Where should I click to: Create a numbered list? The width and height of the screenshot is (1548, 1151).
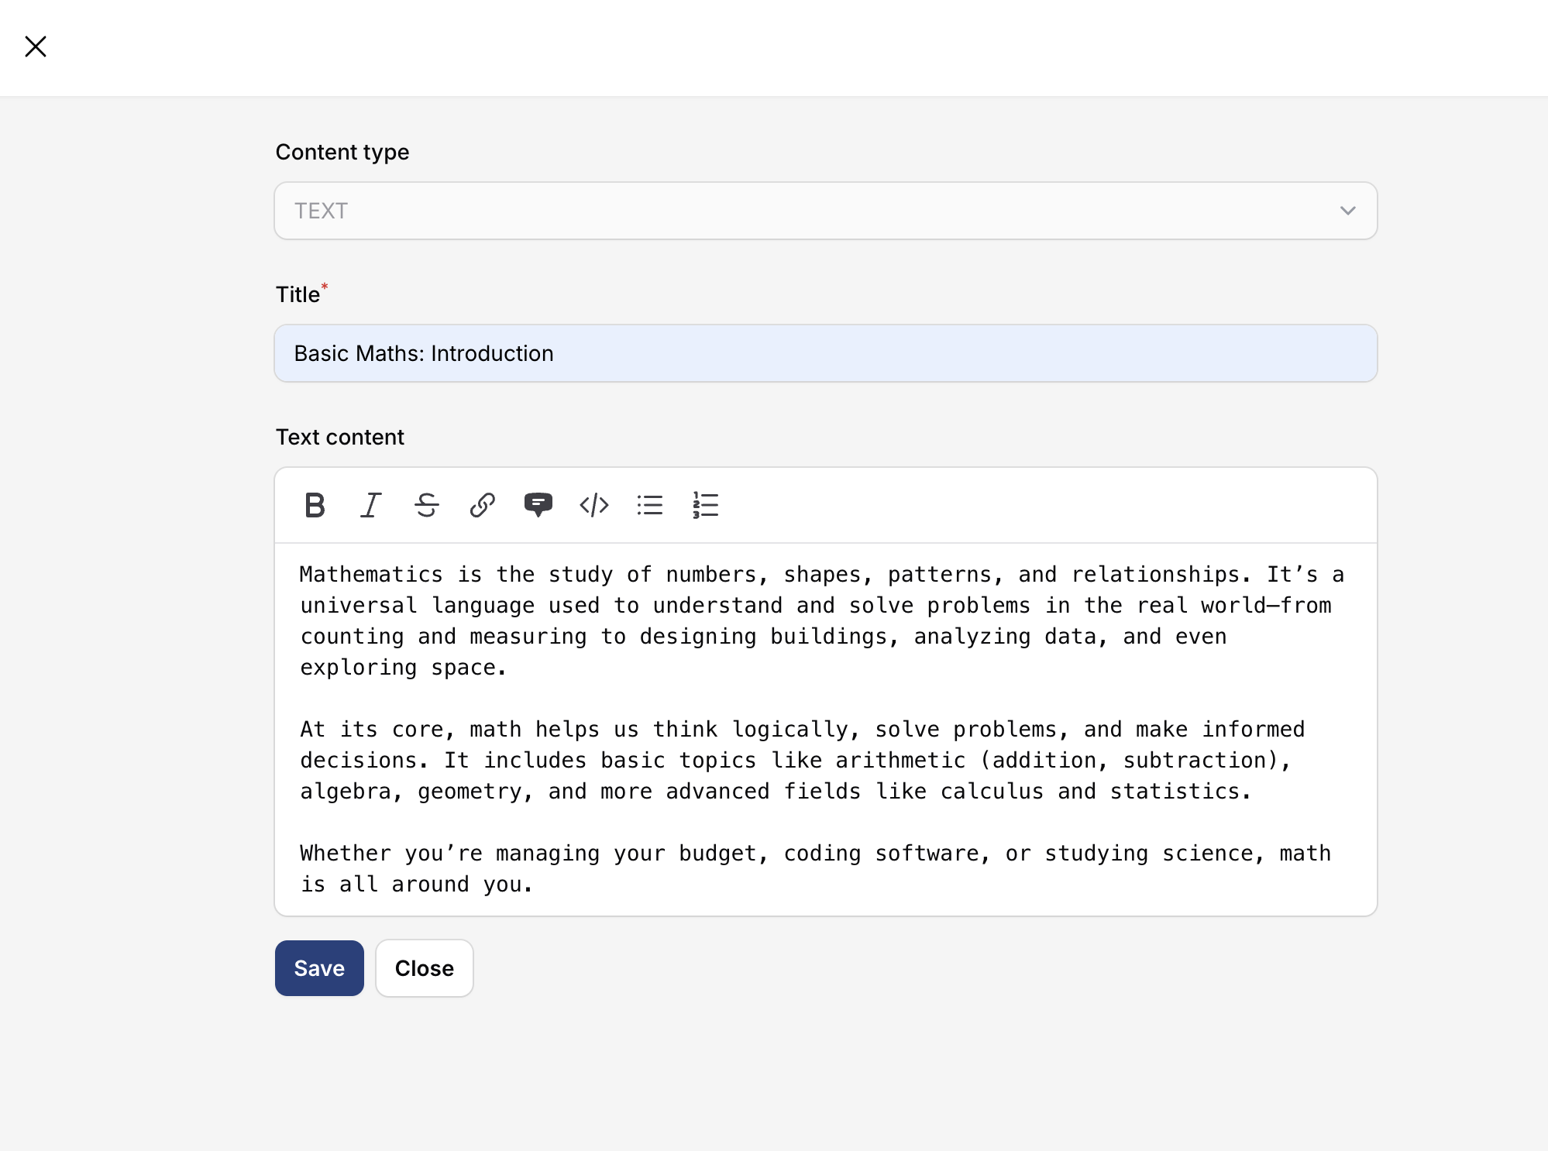tap(706, 505)
